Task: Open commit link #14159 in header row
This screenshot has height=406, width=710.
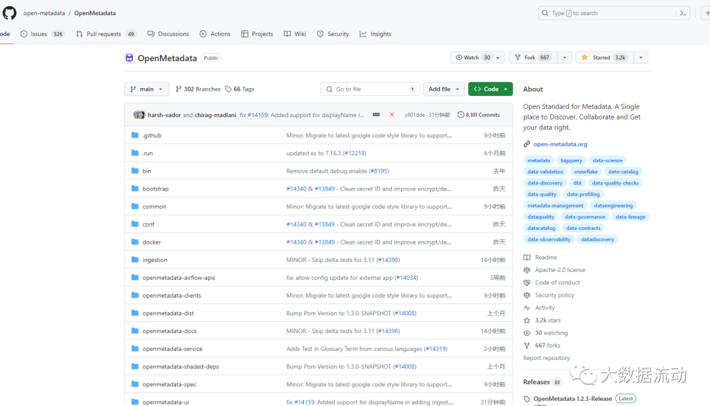Action: pos(258,115)
